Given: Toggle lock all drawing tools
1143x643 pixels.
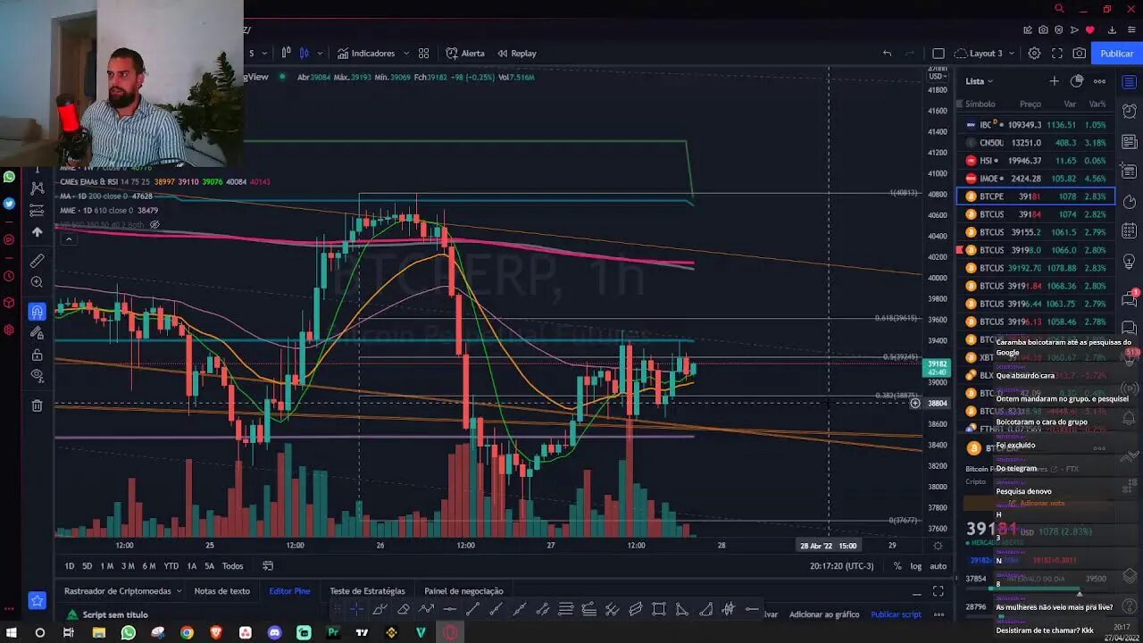Looking at the screenshot, I should (37, 355).
